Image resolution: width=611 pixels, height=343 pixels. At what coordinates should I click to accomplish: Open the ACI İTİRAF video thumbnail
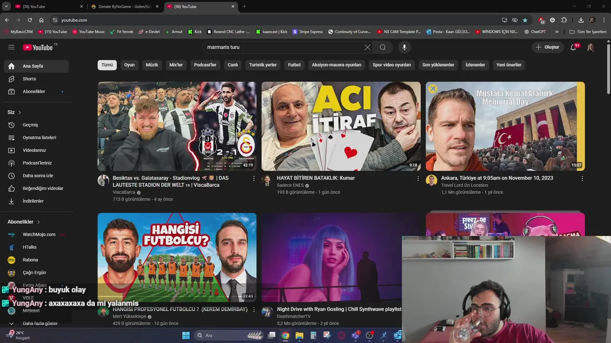point(341,126)
